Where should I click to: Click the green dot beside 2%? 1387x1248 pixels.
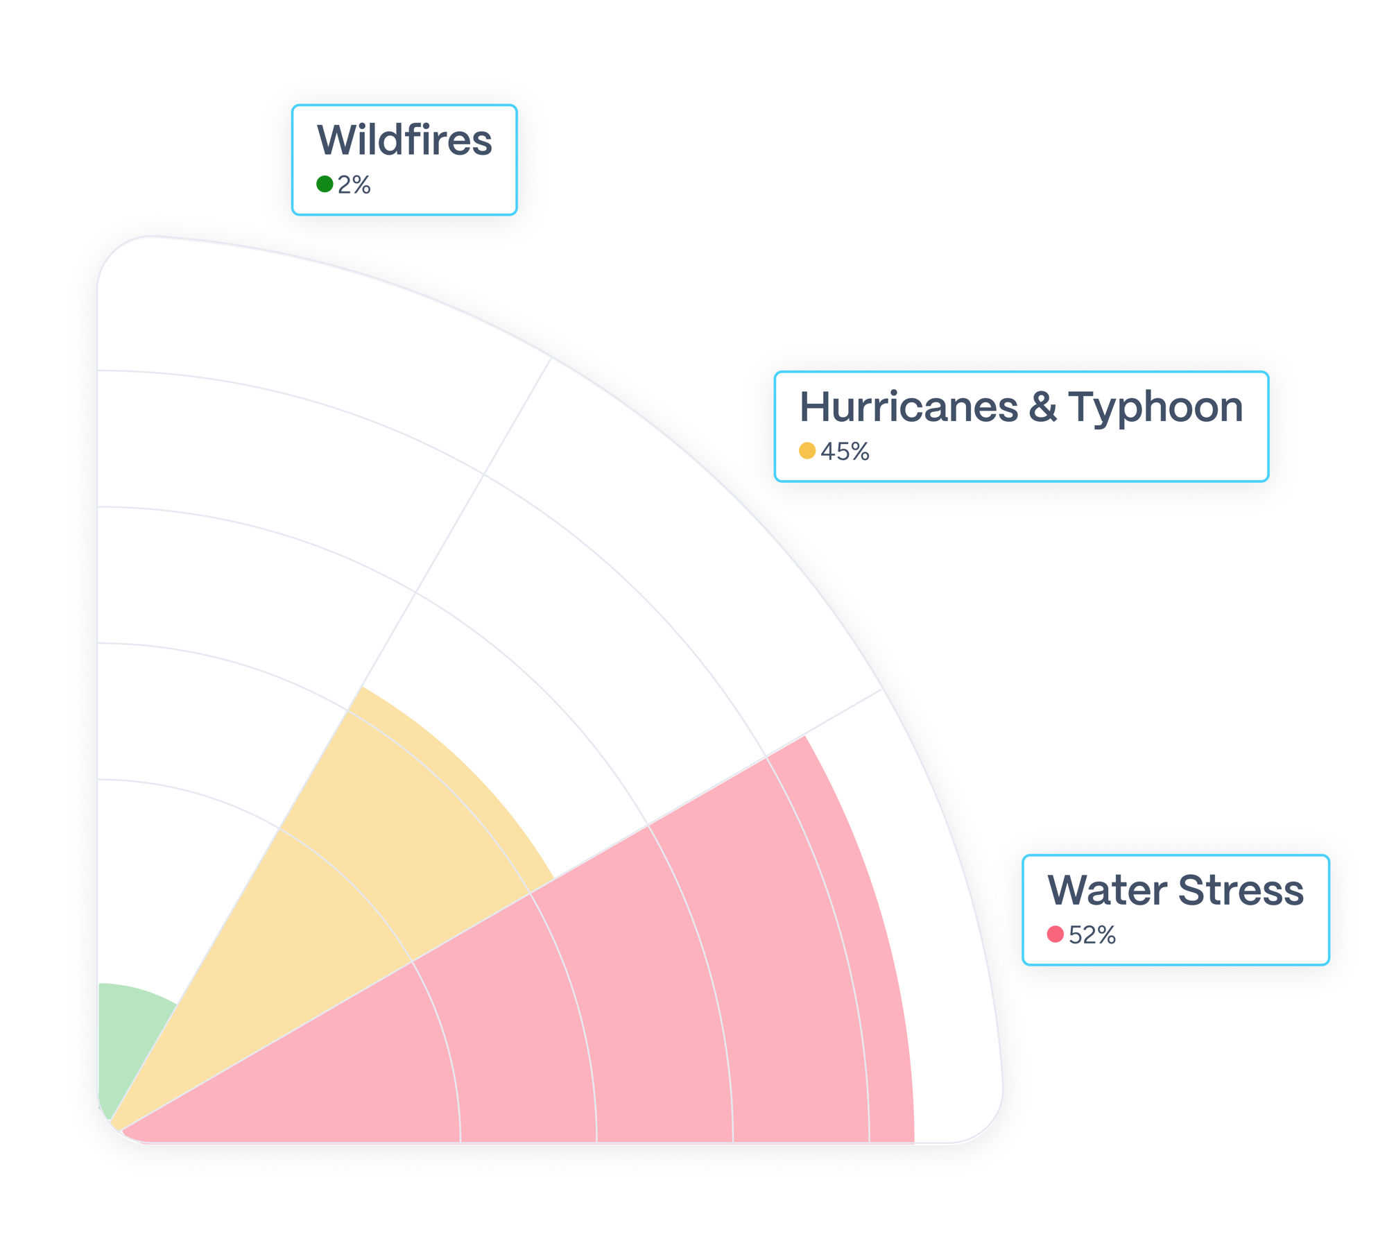point(325,184)
